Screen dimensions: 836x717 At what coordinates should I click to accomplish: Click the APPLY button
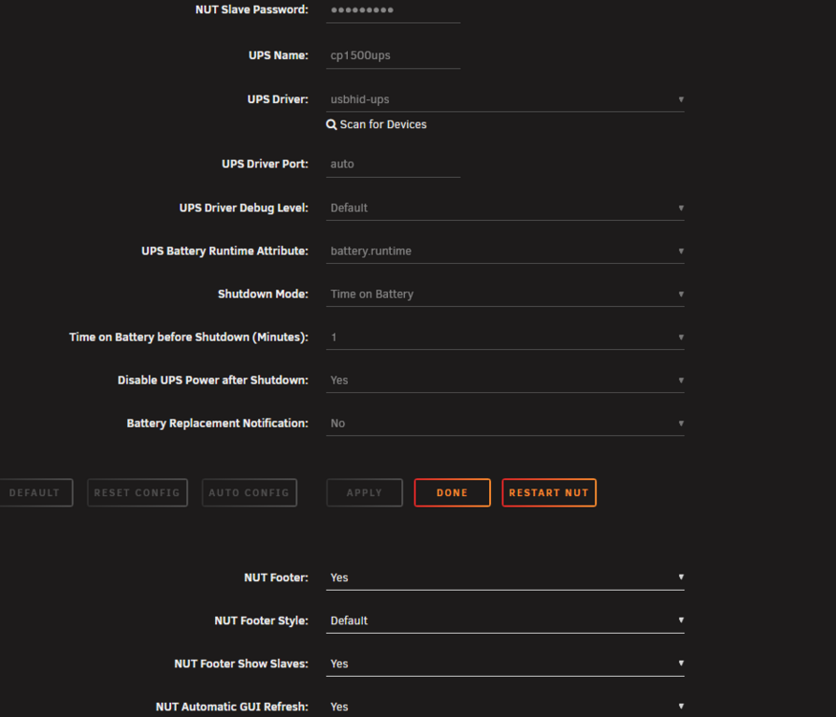click(365, 492)
